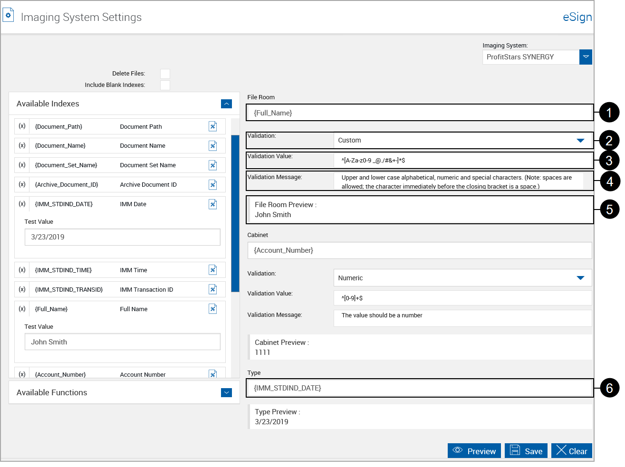Viewport: 625px width, 467px height.
Task: Click the eSign label in the header
Action: (577, 17)
